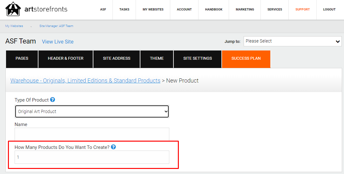Open the Tasks menu
The height and width of the screenshot is (174, 344).
pyautogui.click(x=124, y=10)
